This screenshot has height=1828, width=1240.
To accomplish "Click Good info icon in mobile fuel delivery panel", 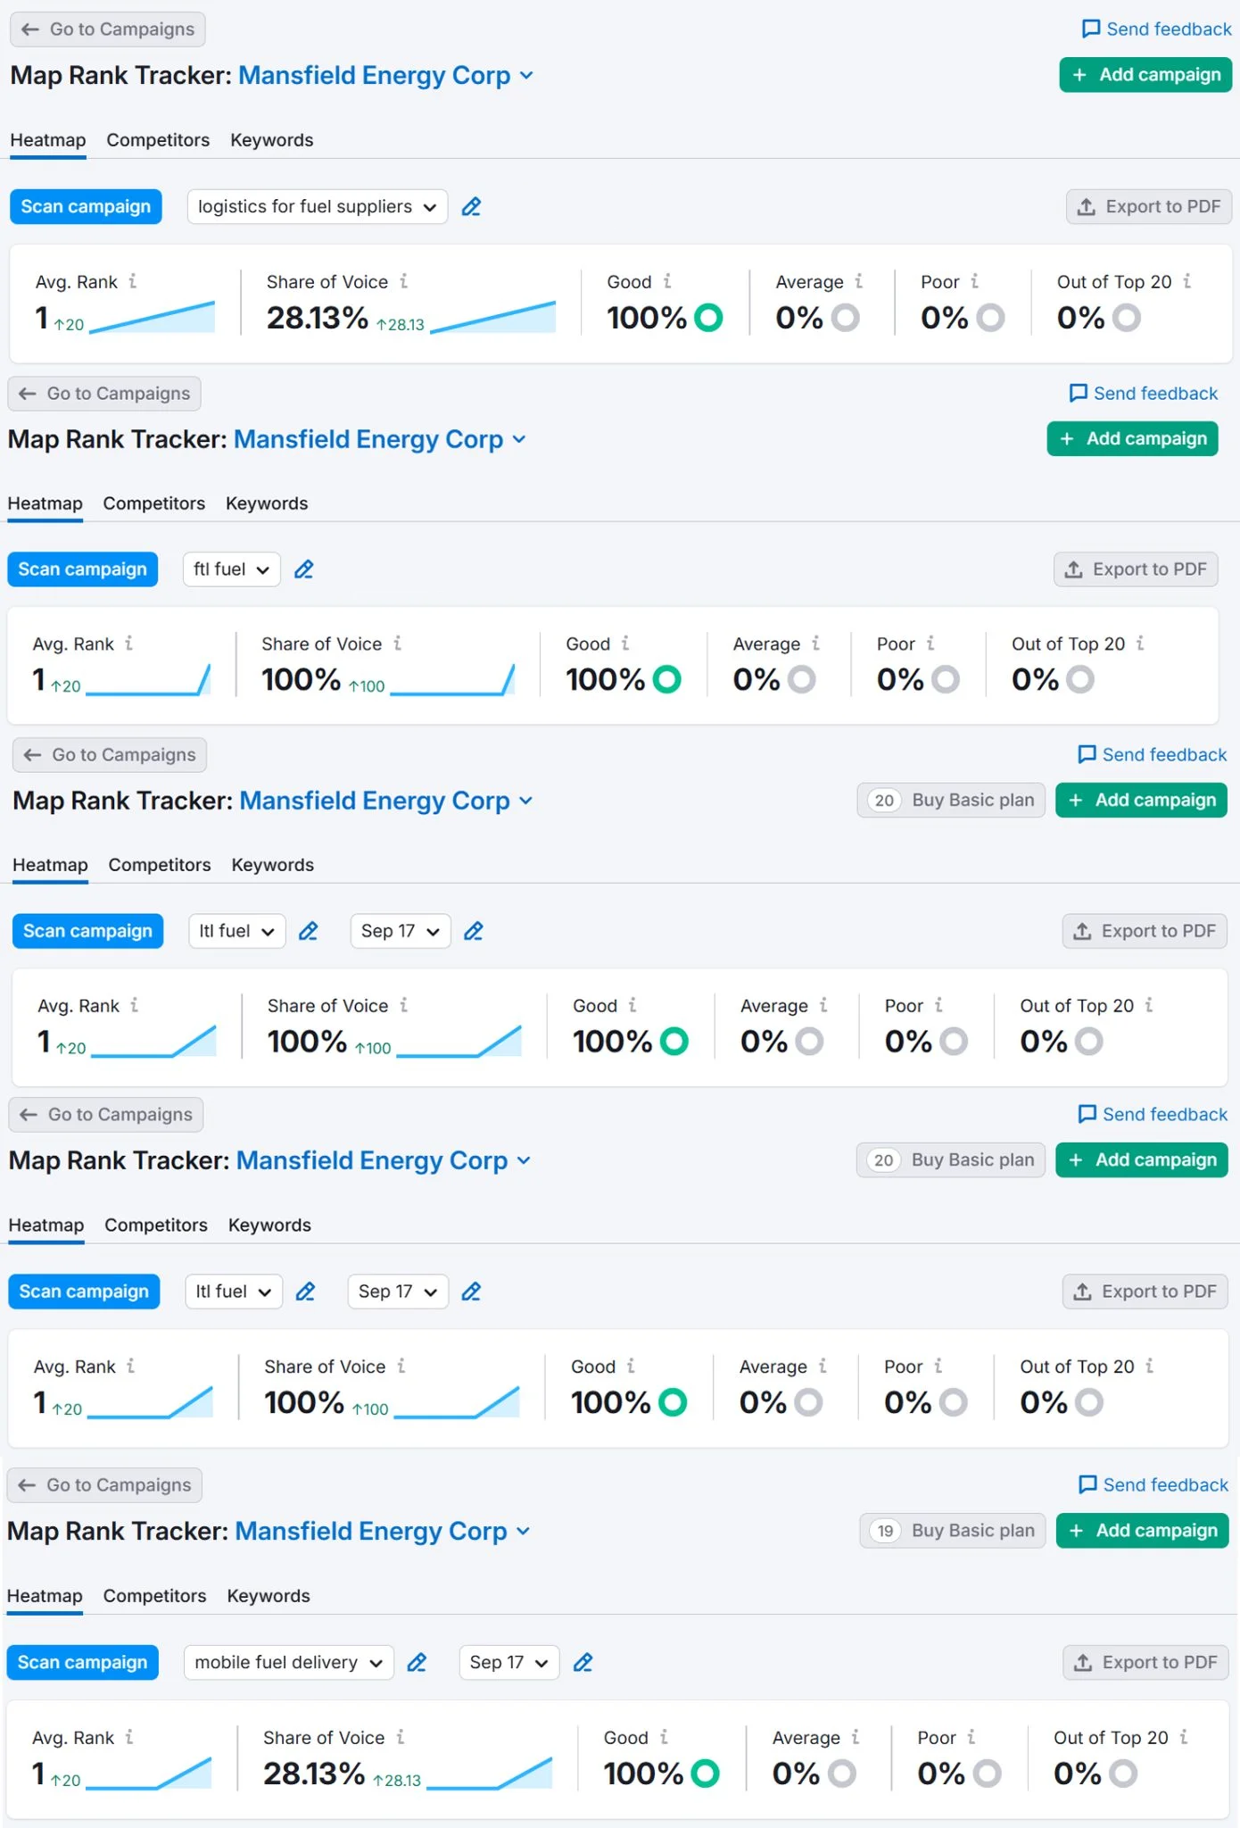I will click(x=664, y=1737).
